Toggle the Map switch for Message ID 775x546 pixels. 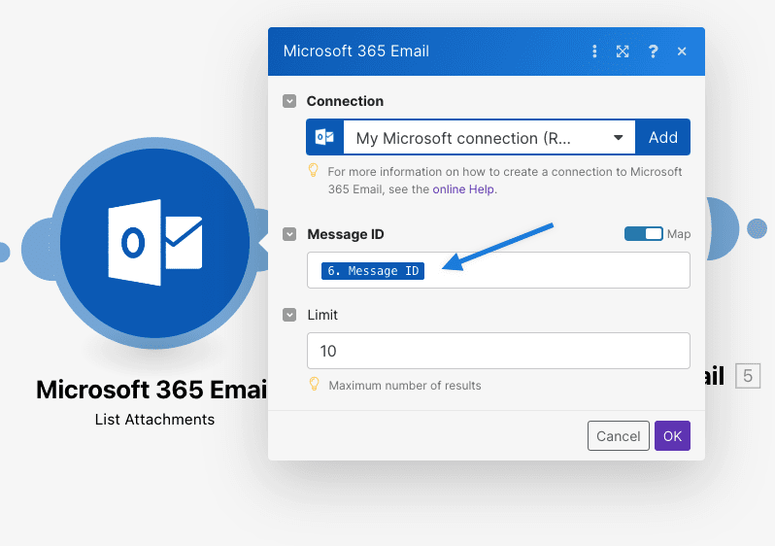pos(644,234)
